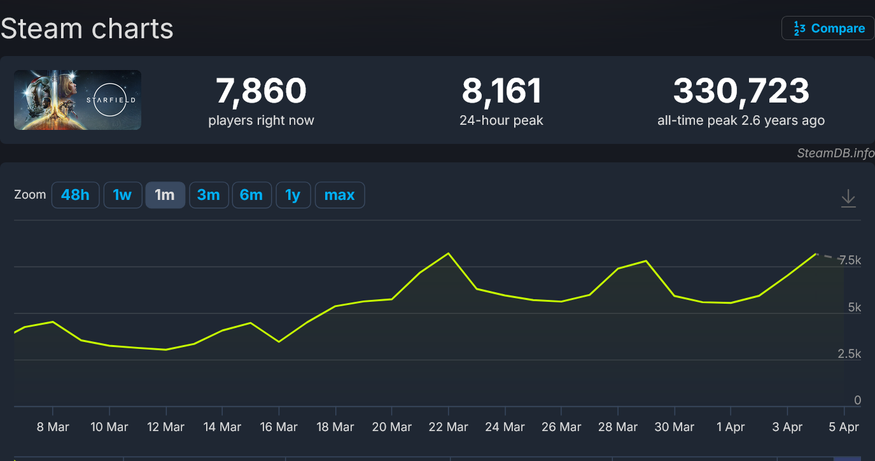Click the chart download arrow icon
Viewport: 875px width, 461px height.
coord(848,198)
